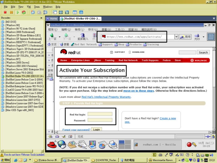Click the Password input field
This screenshot has height=163, width=217.
click(100, 120)
